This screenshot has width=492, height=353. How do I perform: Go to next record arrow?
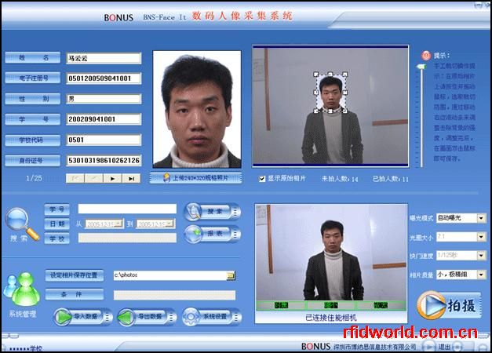[112, 179]
